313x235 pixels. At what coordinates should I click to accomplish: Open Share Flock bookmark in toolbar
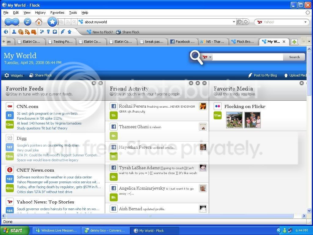[128, 32]
